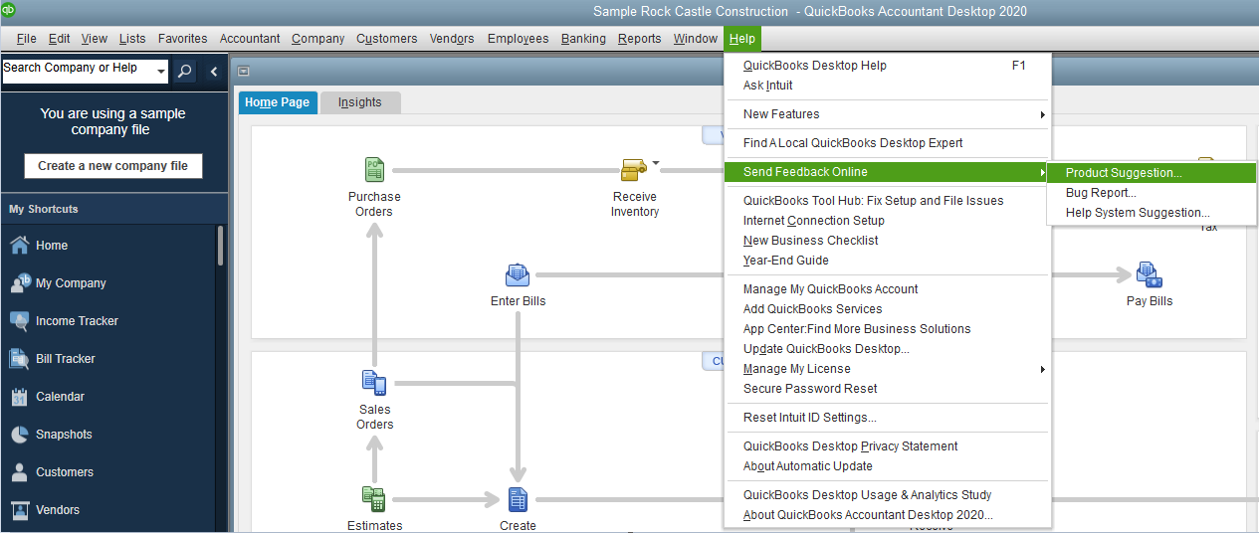Screen dimensions: 1259x533
Task: Open the Company menu
Action: [x=318, y=39]
